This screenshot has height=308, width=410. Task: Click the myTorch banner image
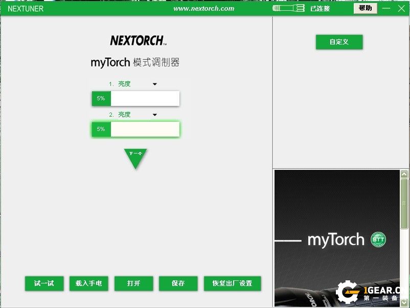[x=337, y=238]
